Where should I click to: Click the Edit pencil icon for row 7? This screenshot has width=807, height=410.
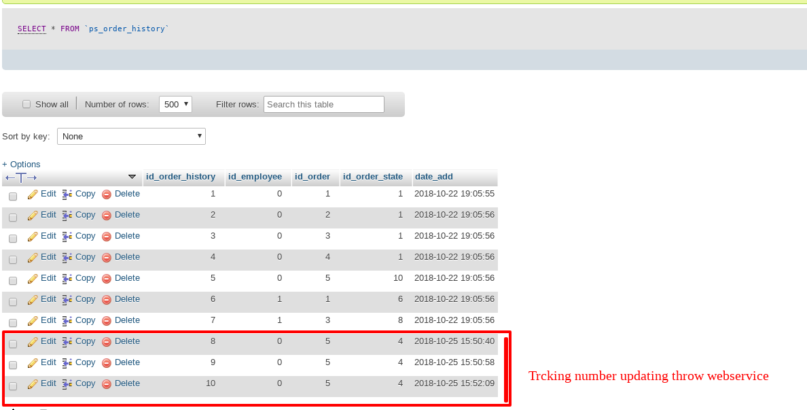coord(33,321)
